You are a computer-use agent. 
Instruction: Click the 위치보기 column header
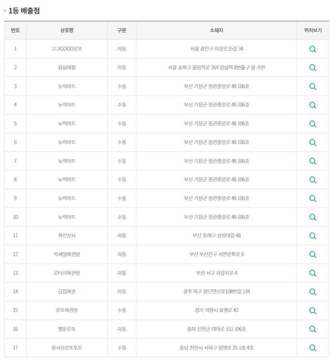click(x=313, y=31)
